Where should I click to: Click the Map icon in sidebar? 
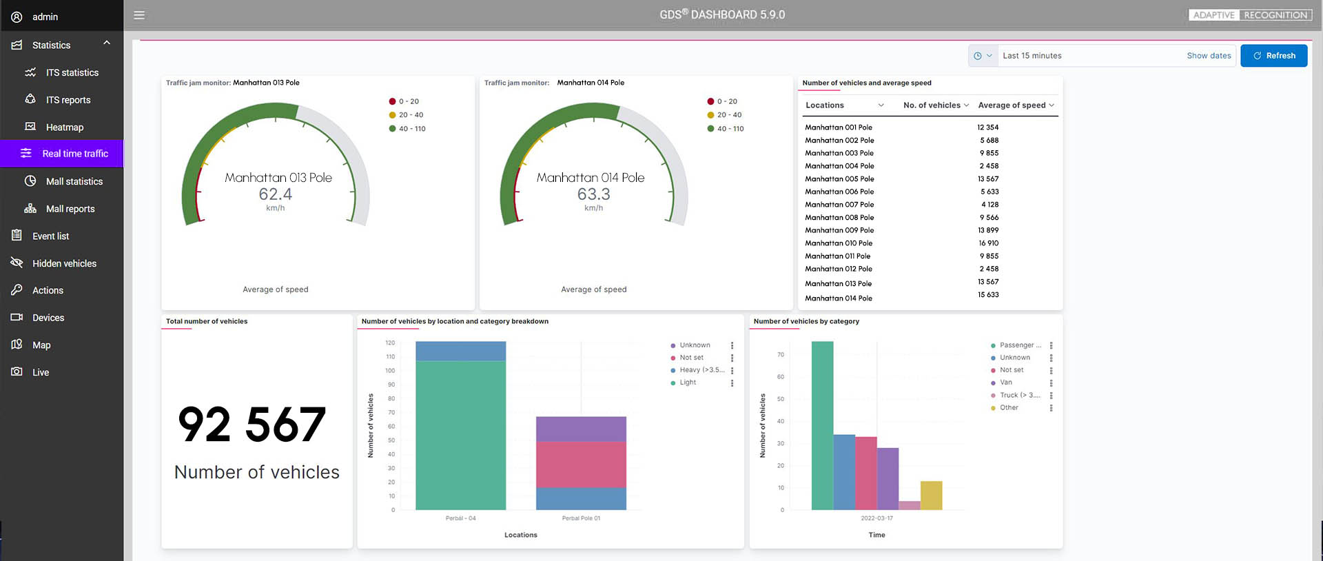(x=17, y=345)
